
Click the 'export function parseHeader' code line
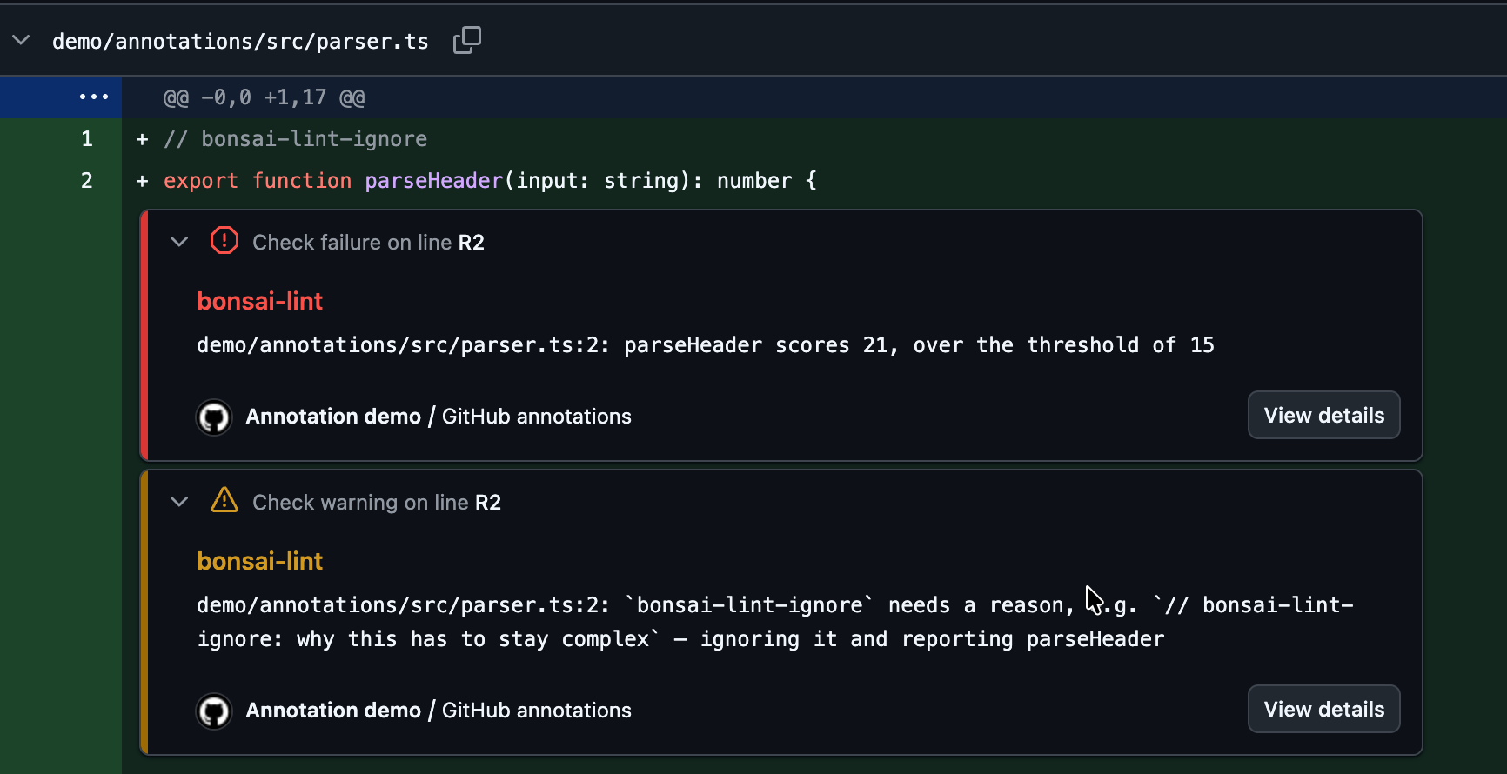pos(490,181)
